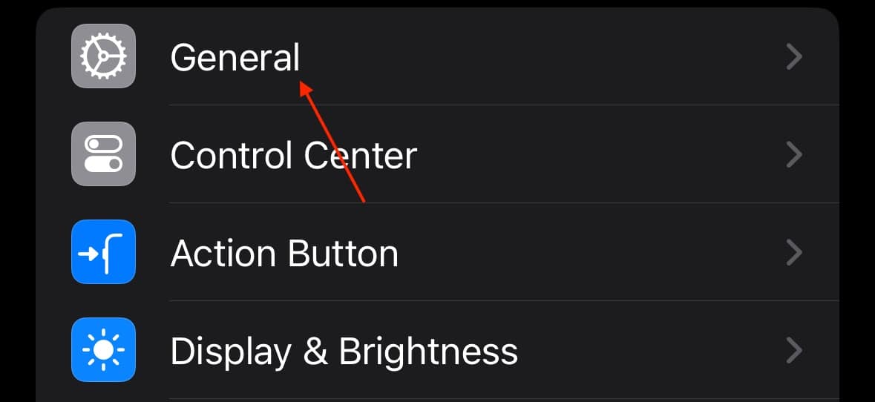
Task: Open Control Center settings label
Action: (x=294, y=155)
